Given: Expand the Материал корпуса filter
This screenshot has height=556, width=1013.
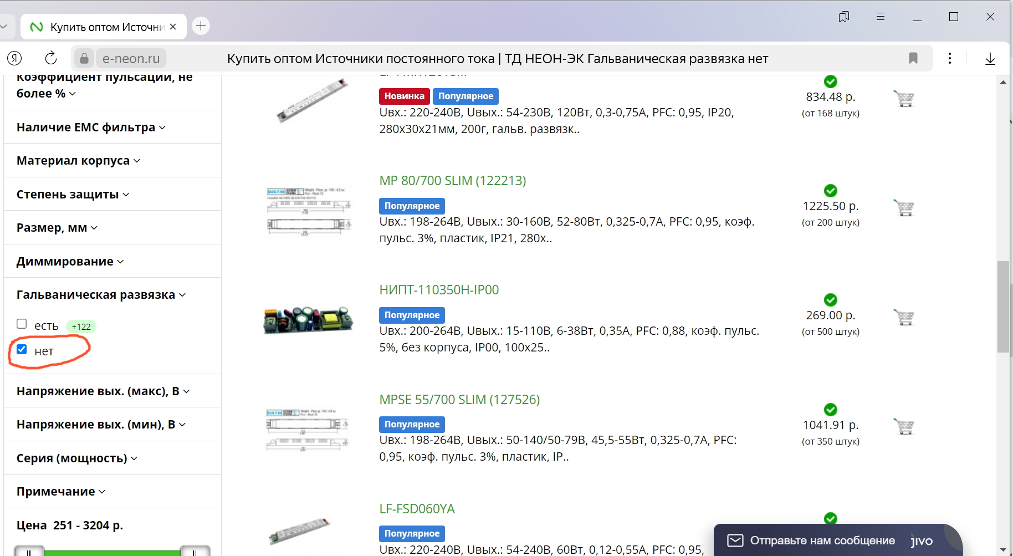Looking at the screenshot, I should click(x=78, y=160).
